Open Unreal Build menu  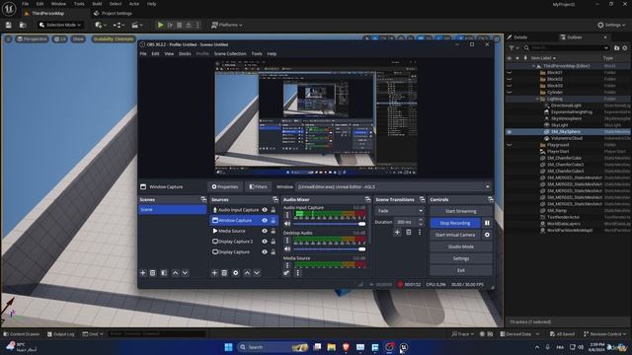(x=97, y=4)
